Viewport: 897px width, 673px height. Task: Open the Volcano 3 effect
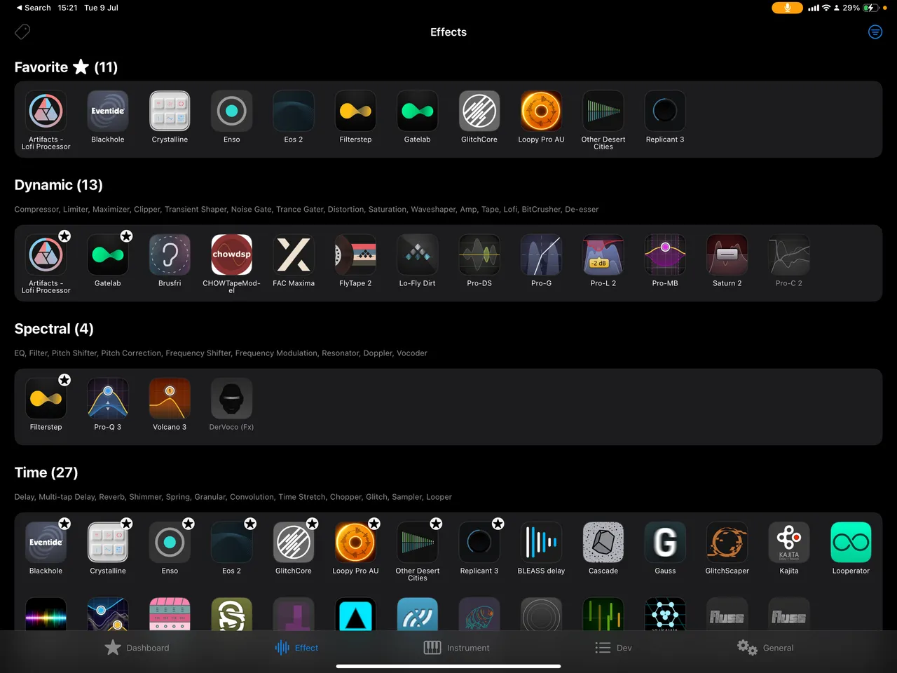coord(170,398)
